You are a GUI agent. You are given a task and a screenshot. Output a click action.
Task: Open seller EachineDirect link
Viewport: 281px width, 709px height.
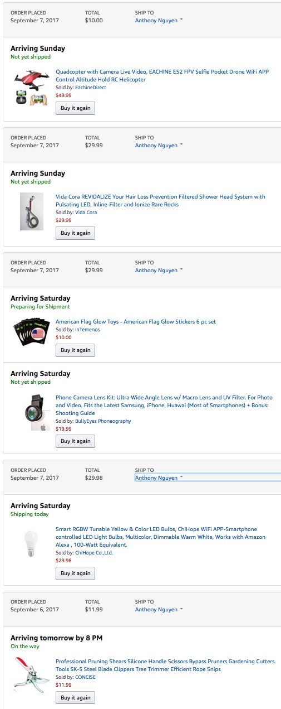pos(91,88)
